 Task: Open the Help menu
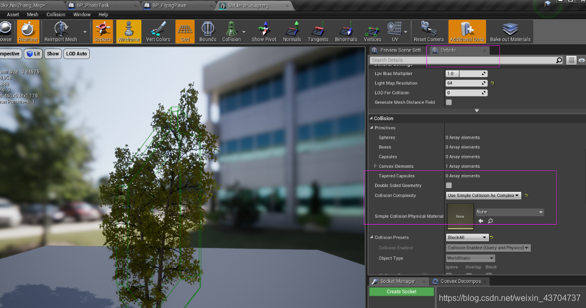103,14
